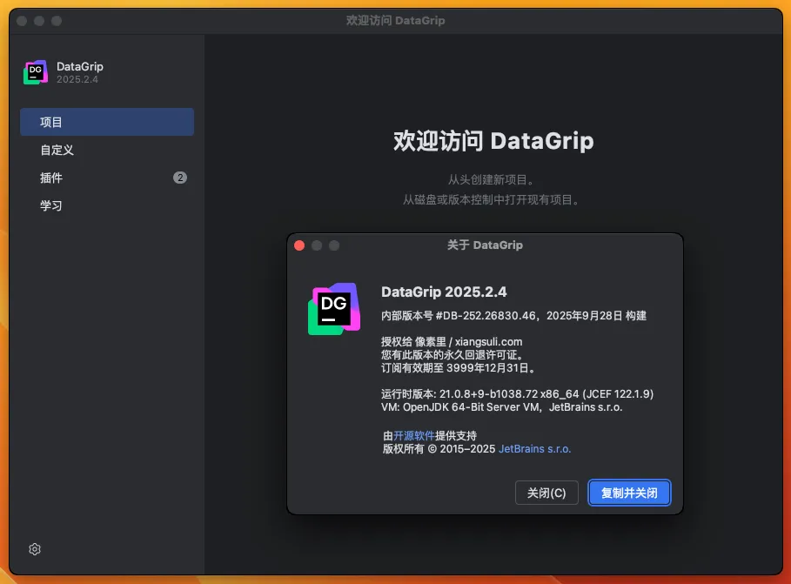Click the 欢迎访问 DataGrip window title bar
This screenshot has height=584, width=791.
point(396,20)
